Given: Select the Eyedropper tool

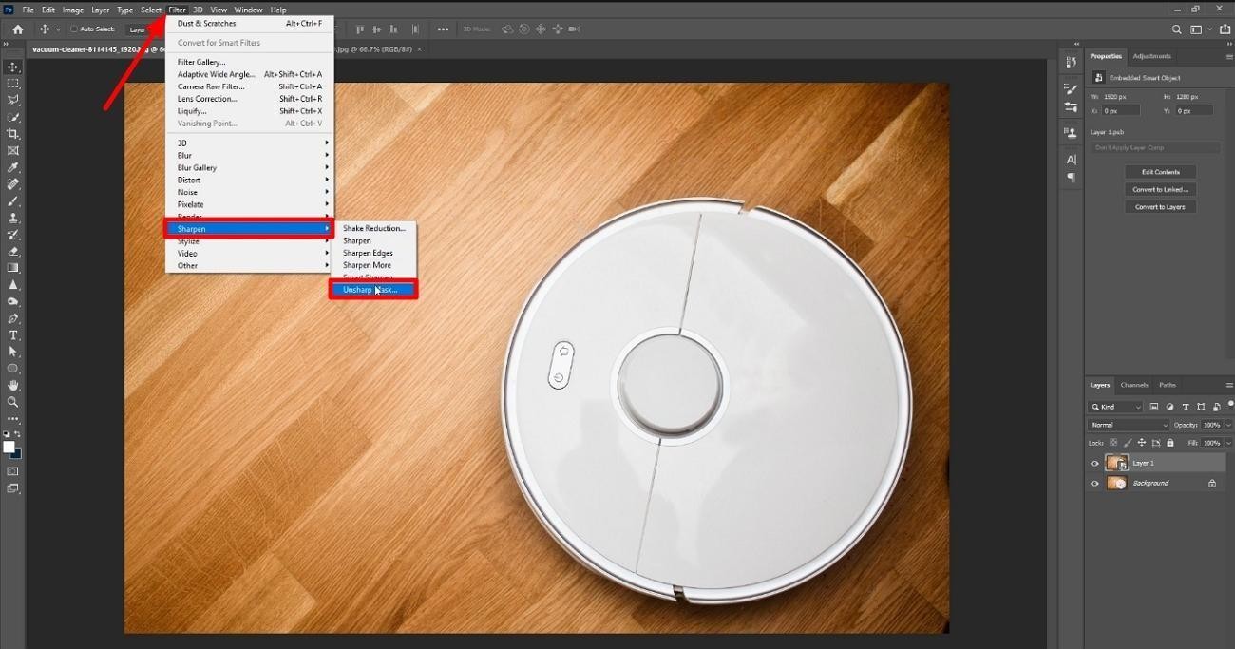Looking at the screenshot, I should click(x=13, y=167).
